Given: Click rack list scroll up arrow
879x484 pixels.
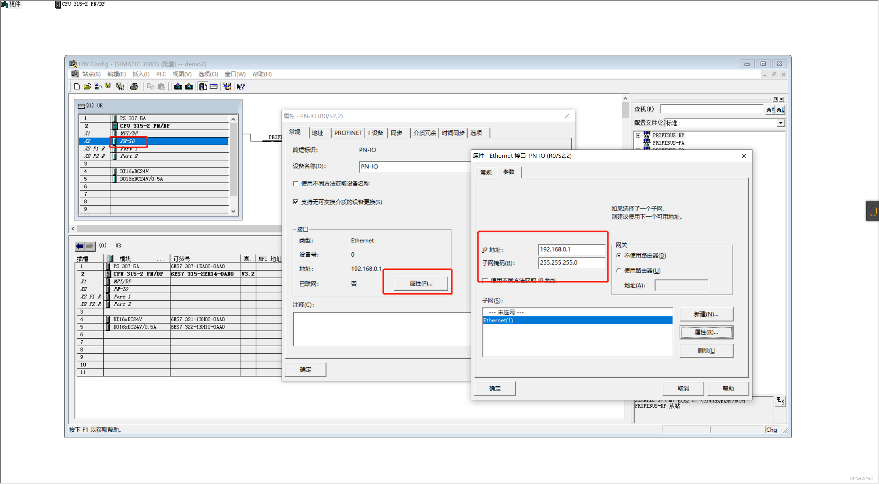Looking at the screenshot, I should 233,119.
